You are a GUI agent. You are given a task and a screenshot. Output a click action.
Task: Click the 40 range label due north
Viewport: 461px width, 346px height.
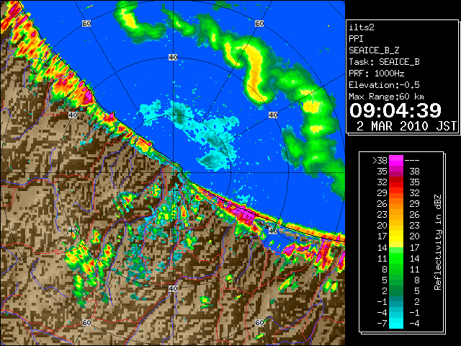click(x=173, y=58)
